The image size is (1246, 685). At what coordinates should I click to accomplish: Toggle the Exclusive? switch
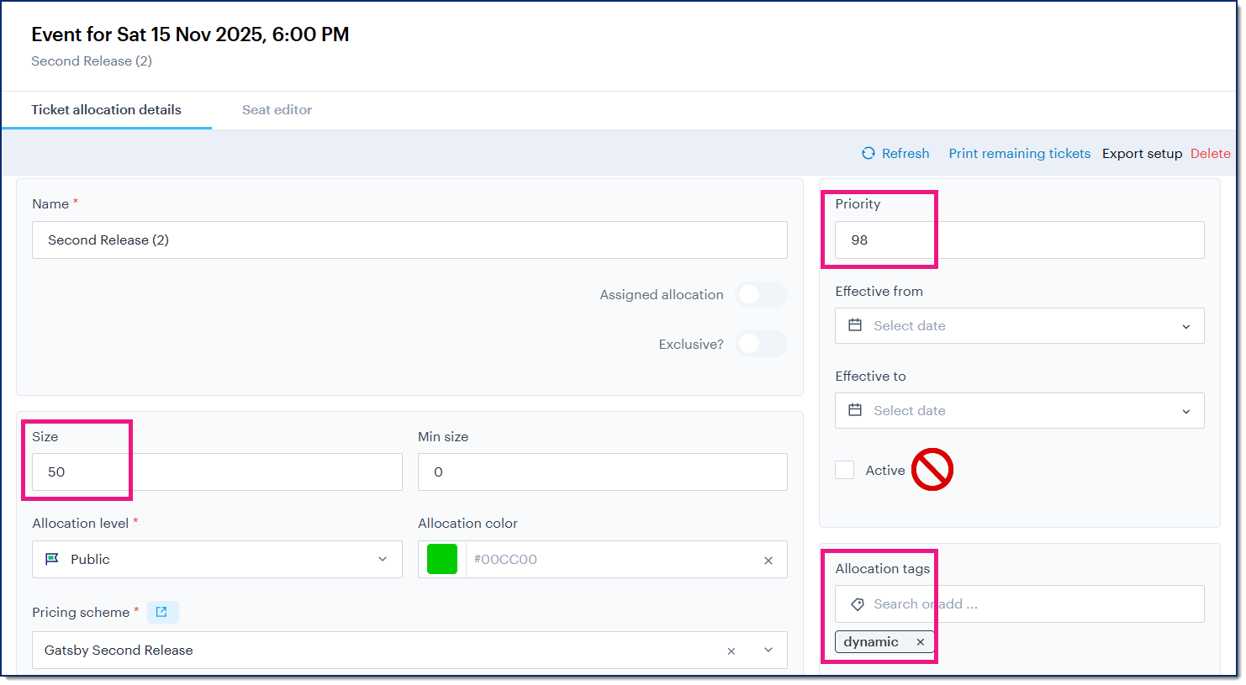click(x=761, y=344)
